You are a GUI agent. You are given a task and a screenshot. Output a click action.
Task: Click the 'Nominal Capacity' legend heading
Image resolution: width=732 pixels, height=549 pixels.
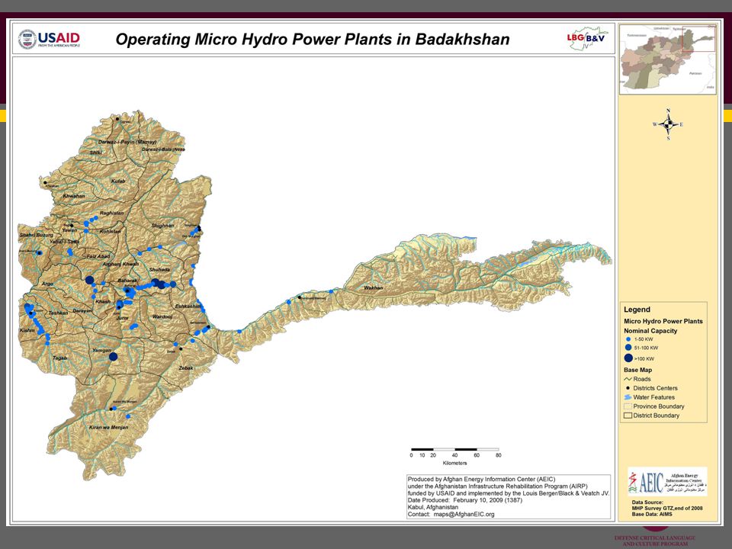click(x=650, y=330)
